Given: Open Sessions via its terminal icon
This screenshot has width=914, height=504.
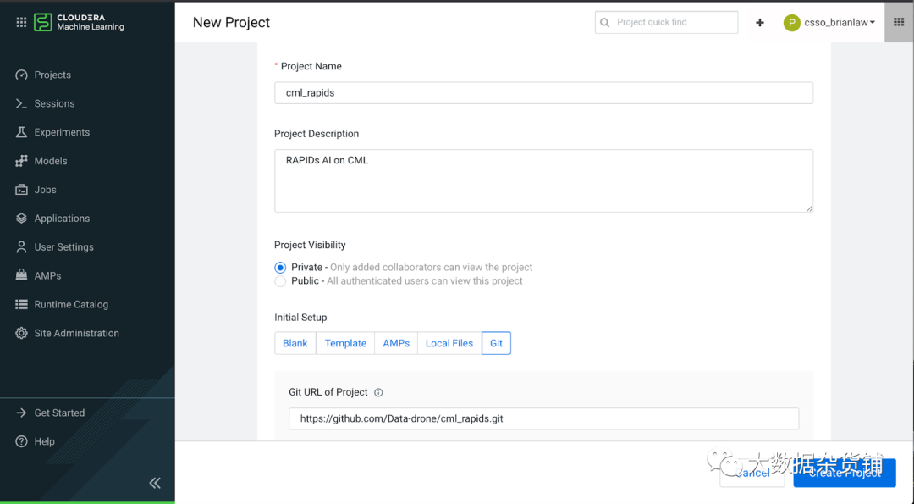Looking at the screenshot, I should pyautogui.click(x=22, y=104).
